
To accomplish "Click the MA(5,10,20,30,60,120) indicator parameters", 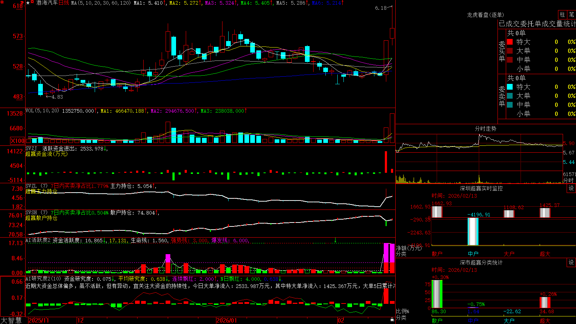I will [x=101, y=3].
